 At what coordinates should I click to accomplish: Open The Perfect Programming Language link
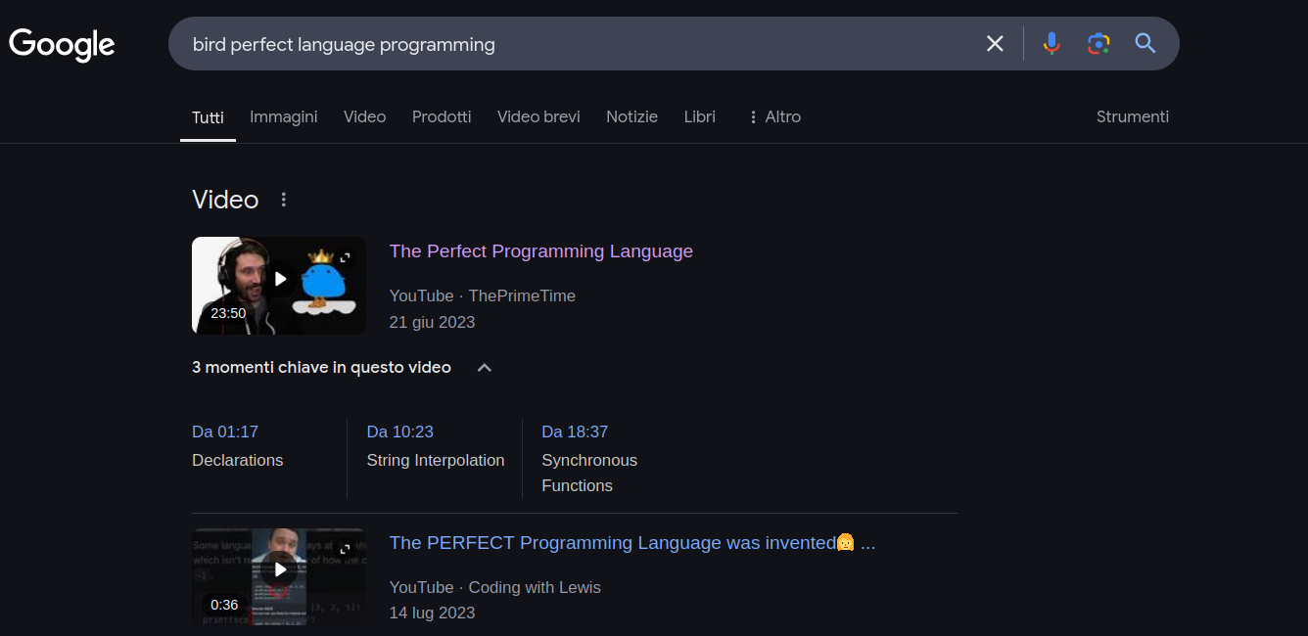(541, 251)
